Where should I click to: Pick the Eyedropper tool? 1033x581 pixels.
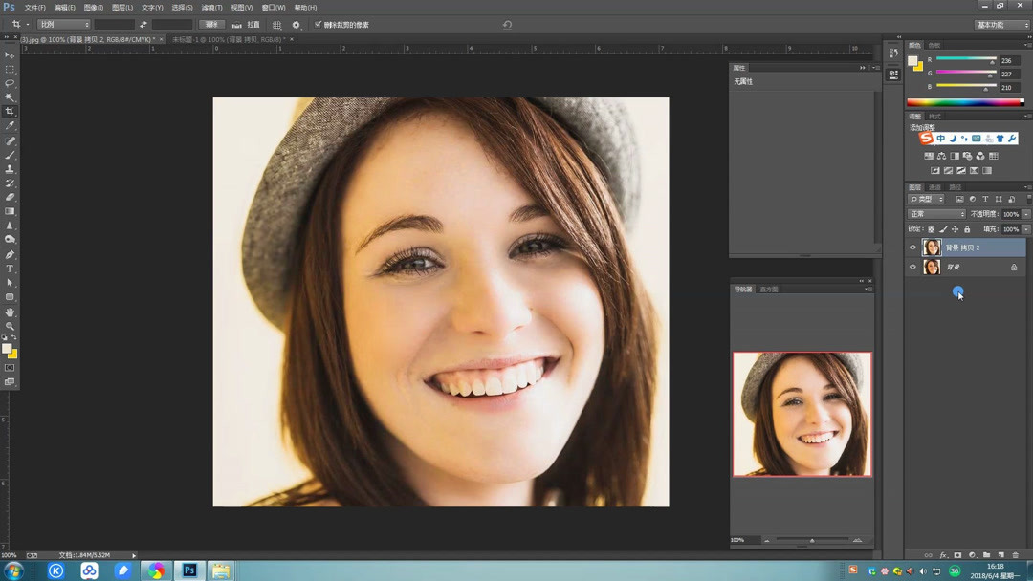tap(10, 126)
